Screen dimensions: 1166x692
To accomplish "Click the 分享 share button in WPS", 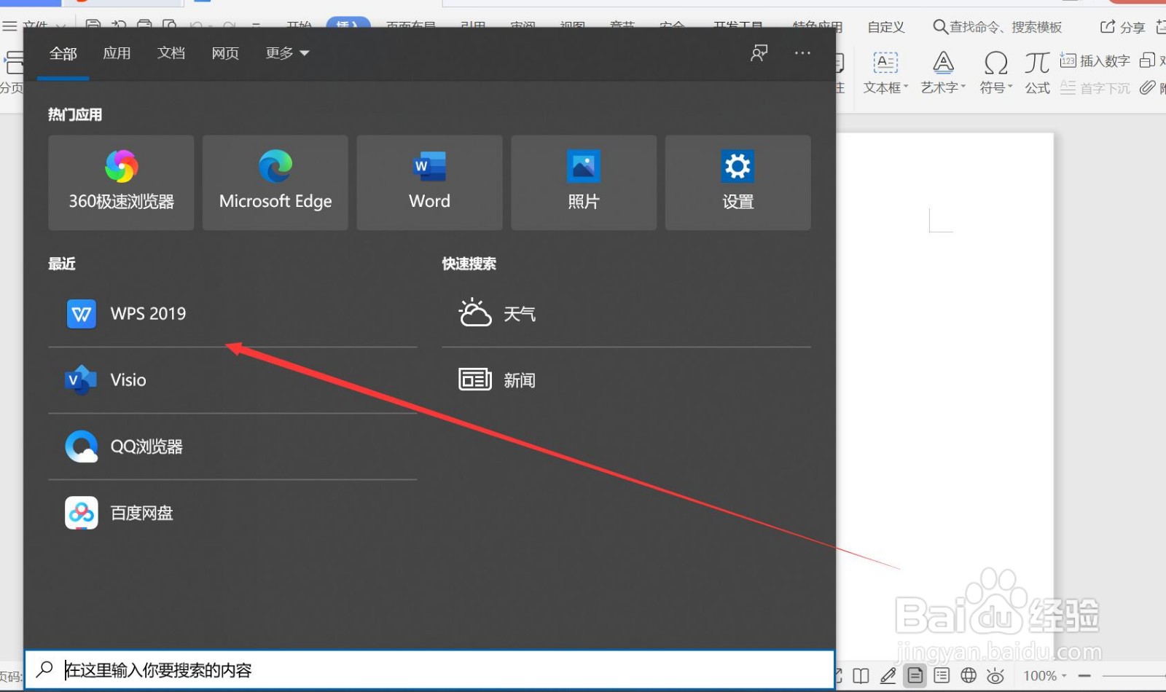I will [x=1122, y=27].
